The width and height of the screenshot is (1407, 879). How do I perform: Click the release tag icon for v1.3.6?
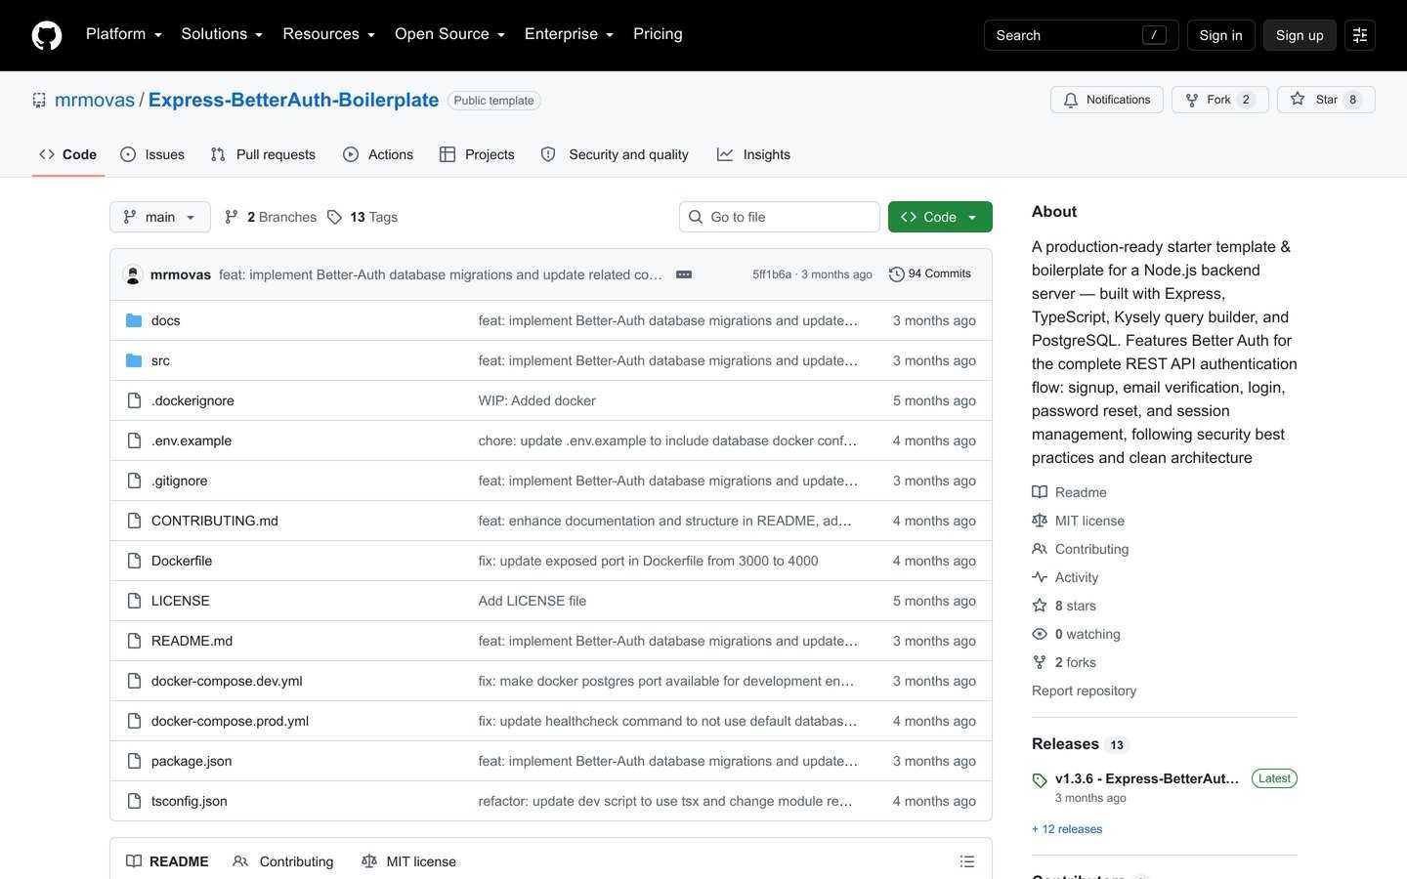[1040, 779]
